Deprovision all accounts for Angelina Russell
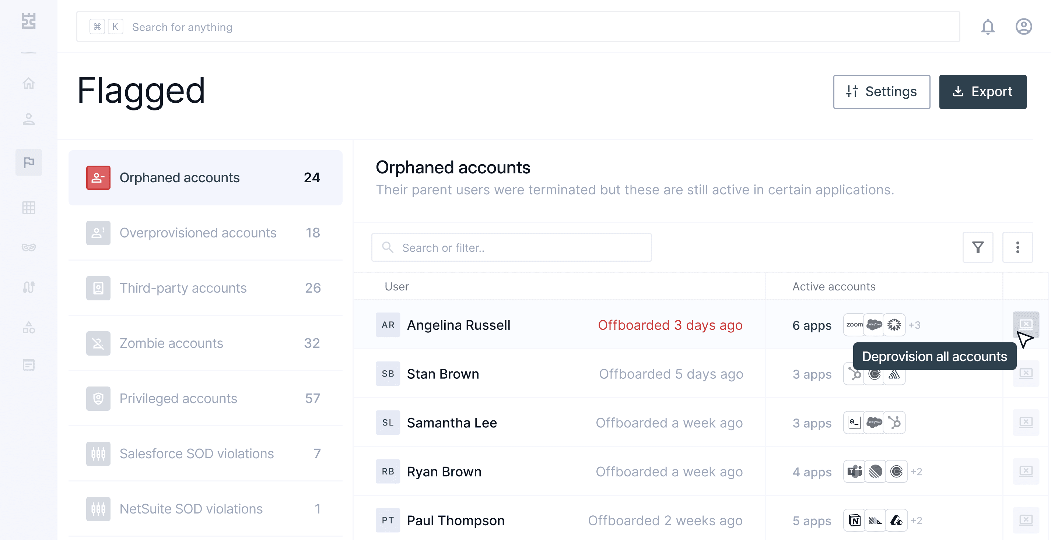This screenshot has width=1051, height=540. [x=1025, y=324]
